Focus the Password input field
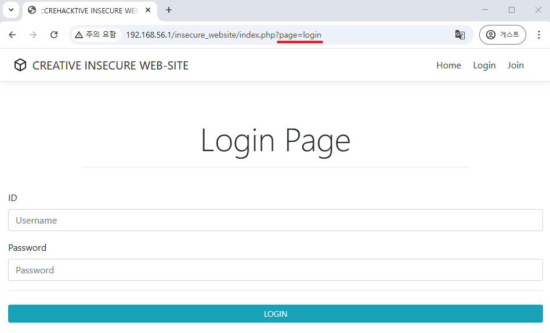Image resolution: width=550 pixels, height=333 pixels. point(276,270)
